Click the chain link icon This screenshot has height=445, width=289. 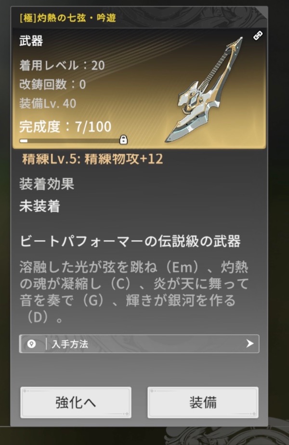[258, 36]
